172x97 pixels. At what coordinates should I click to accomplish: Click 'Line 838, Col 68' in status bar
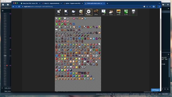(145, 94)
